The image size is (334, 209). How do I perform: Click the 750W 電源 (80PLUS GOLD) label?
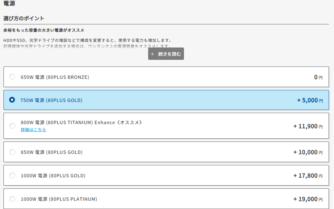tap(51, 100)
